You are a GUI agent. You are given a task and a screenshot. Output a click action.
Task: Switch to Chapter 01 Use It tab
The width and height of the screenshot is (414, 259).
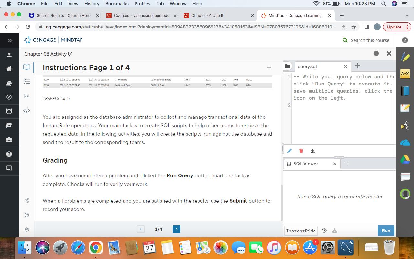pyautogui.click(x=219, y=15)
